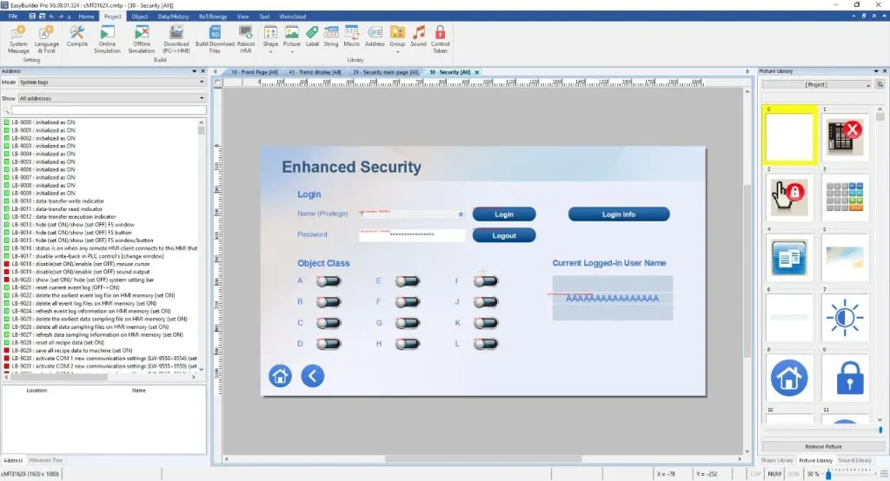
Task: Adjust the zoom slider in status bar
Action: pos(828,474)
